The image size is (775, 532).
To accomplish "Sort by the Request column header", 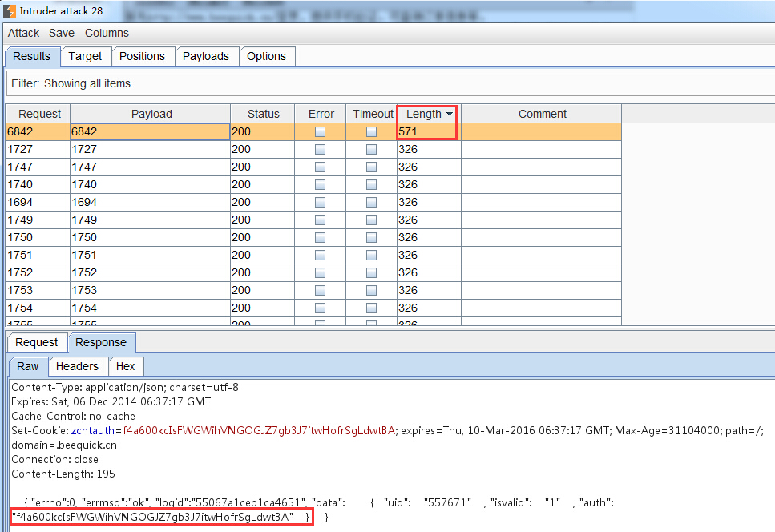I will pos(38,114).
